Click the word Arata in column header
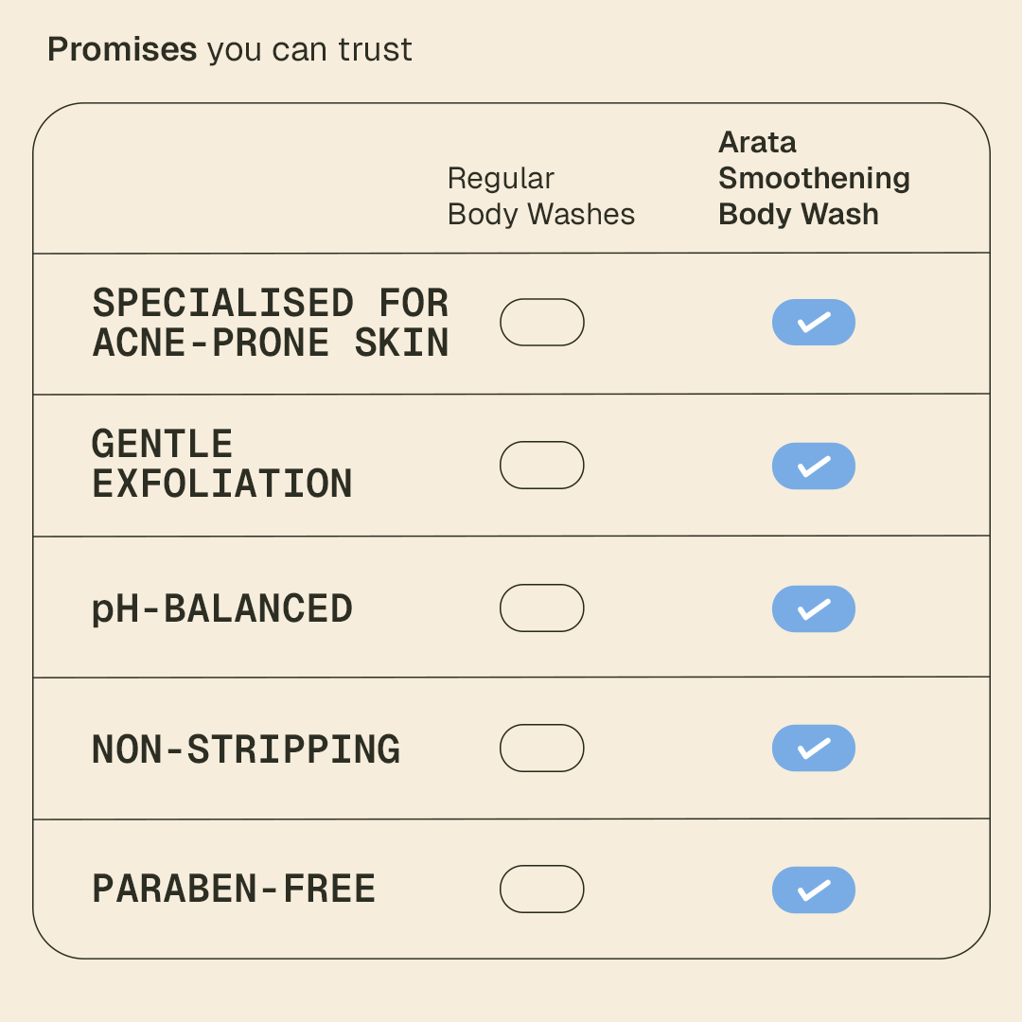This screenshot has height=1022, width=1022. [757, 143]
